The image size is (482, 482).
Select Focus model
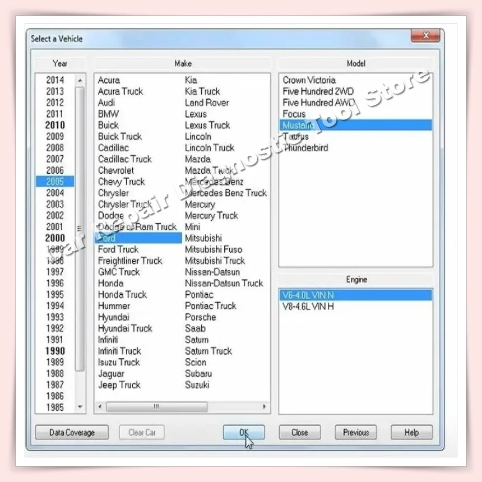pos(294,114)
